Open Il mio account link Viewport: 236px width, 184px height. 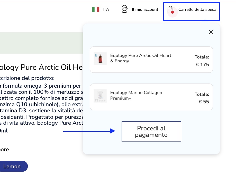tap(145, 9)
